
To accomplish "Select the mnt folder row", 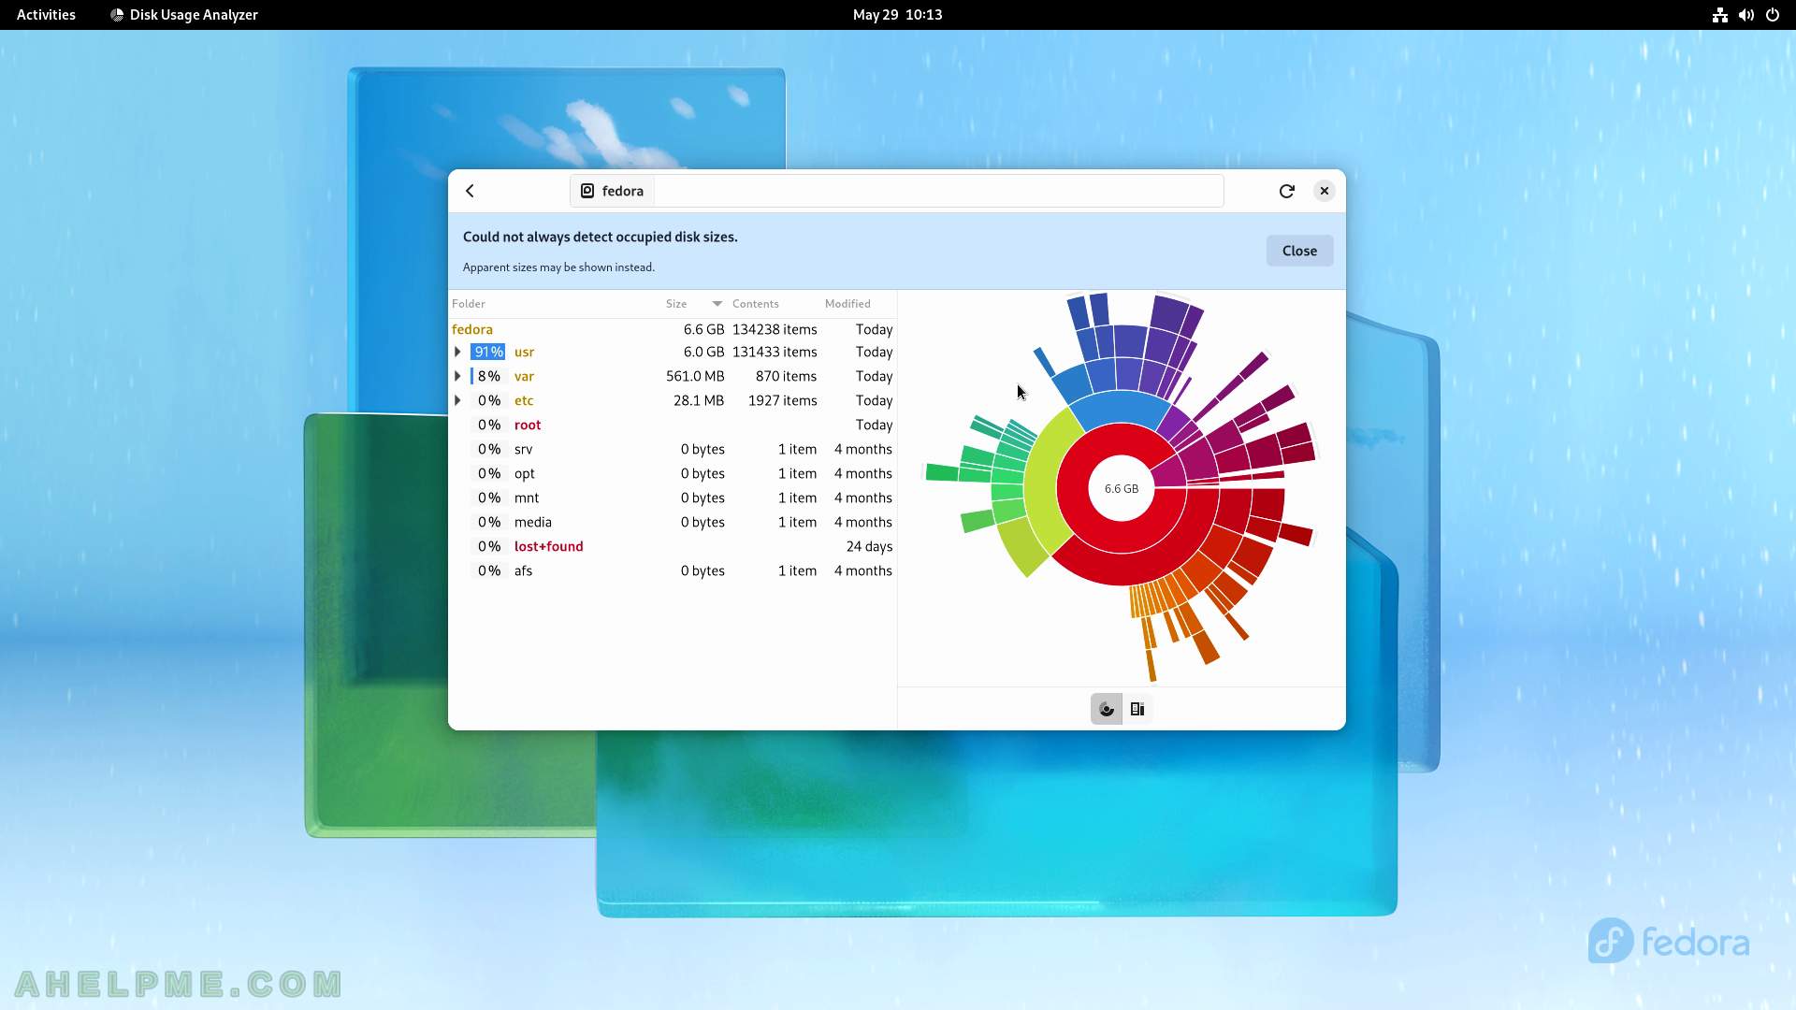I will pos(673,498).
